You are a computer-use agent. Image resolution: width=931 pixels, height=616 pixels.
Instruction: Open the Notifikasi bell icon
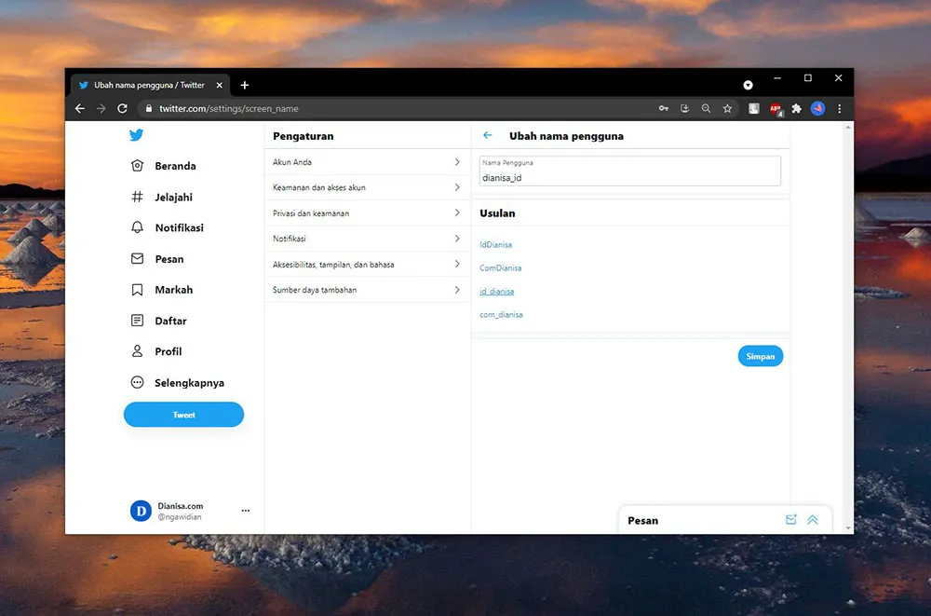138,227
